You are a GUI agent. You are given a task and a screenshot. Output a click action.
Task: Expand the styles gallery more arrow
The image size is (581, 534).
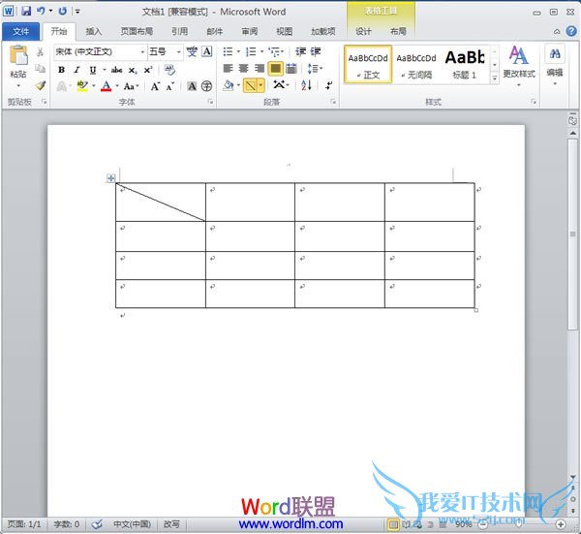coord(494,79)
